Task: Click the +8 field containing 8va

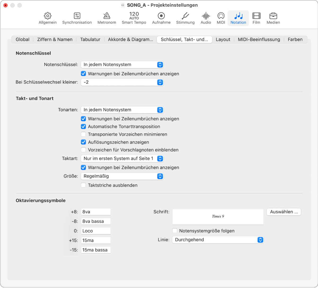Action: click(x=96, y=212)
